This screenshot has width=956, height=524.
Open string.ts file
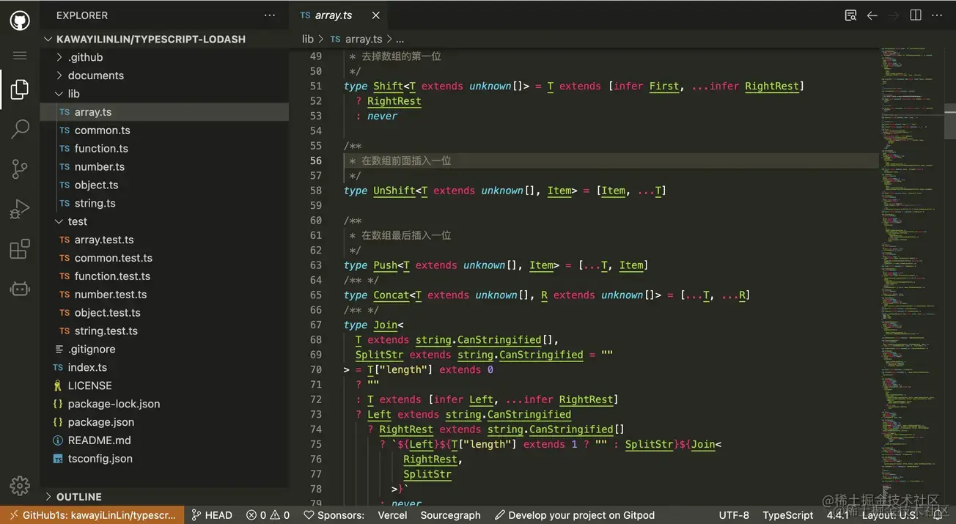(x=164, y=204)
